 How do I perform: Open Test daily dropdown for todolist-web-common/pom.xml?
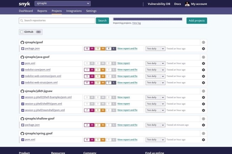click(155, 76)
